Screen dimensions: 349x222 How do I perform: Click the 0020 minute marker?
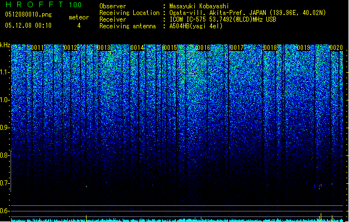coord(336,48)
